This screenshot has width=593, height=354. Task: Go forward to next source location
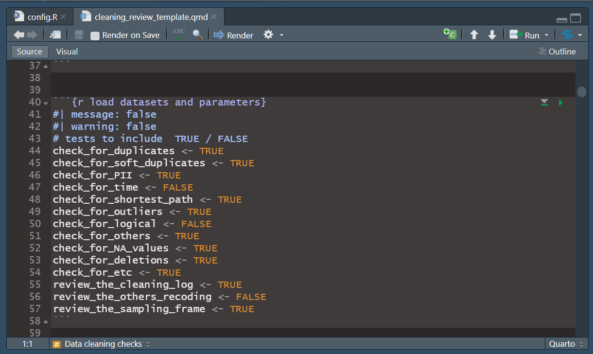32,35
